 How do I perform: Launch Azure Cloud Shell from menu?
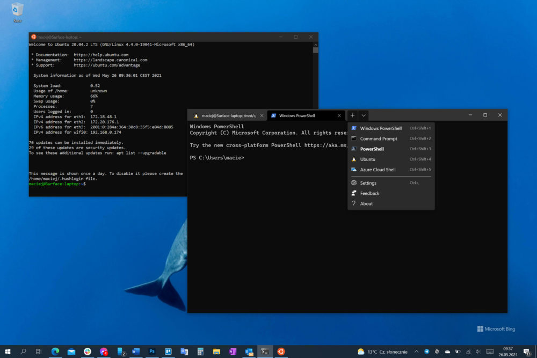pos(391,170)
